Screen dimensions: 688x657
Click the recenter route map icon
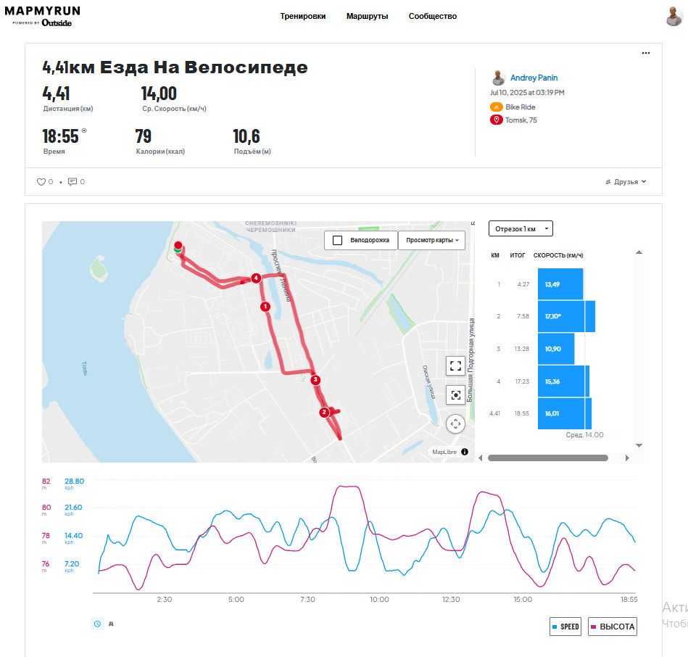coord(455,395)
